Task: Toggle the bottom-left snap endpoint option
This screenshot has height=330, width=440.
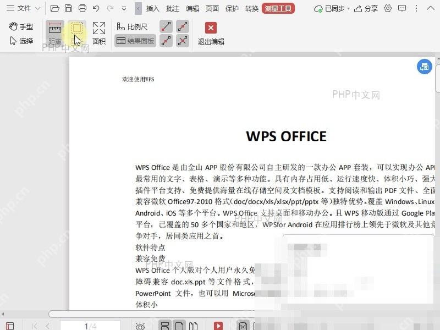Action: (x=166, y=41)
